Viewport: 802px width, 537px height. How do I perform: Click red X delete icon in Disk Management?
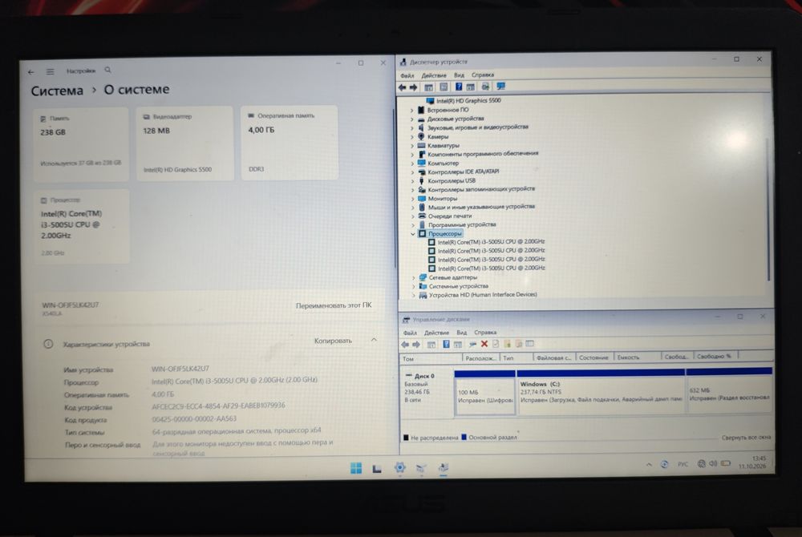click(484, 344)
